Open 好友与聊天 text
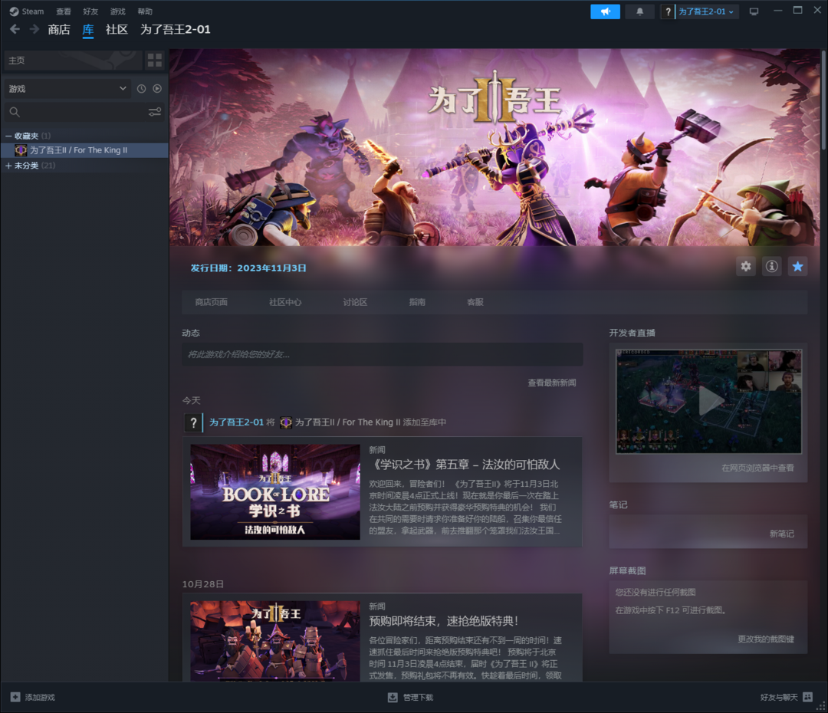Screen dimensions: 828x713 (779, 698)
